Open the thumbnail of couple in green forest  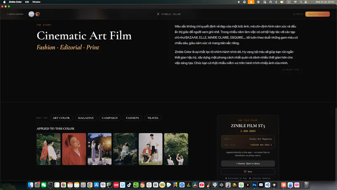tap(176, 149)
